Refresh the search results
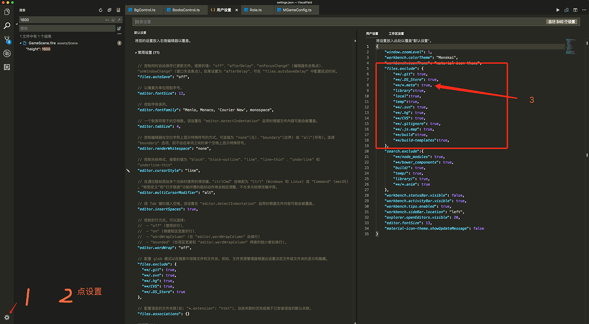 (x=101, y=10)
